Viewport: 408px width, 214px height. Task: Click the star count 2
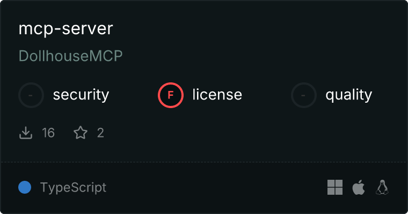(101, 133)
